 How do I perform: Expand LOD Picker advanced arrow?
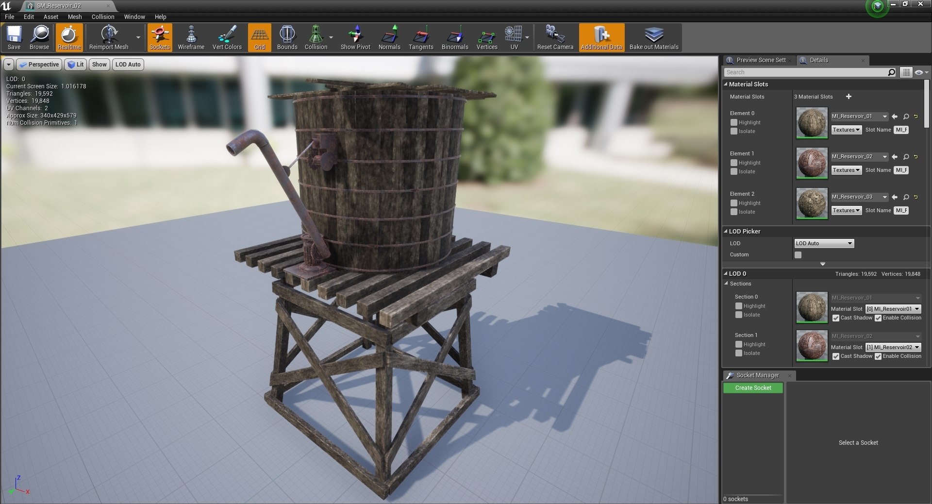click(823, 264)
